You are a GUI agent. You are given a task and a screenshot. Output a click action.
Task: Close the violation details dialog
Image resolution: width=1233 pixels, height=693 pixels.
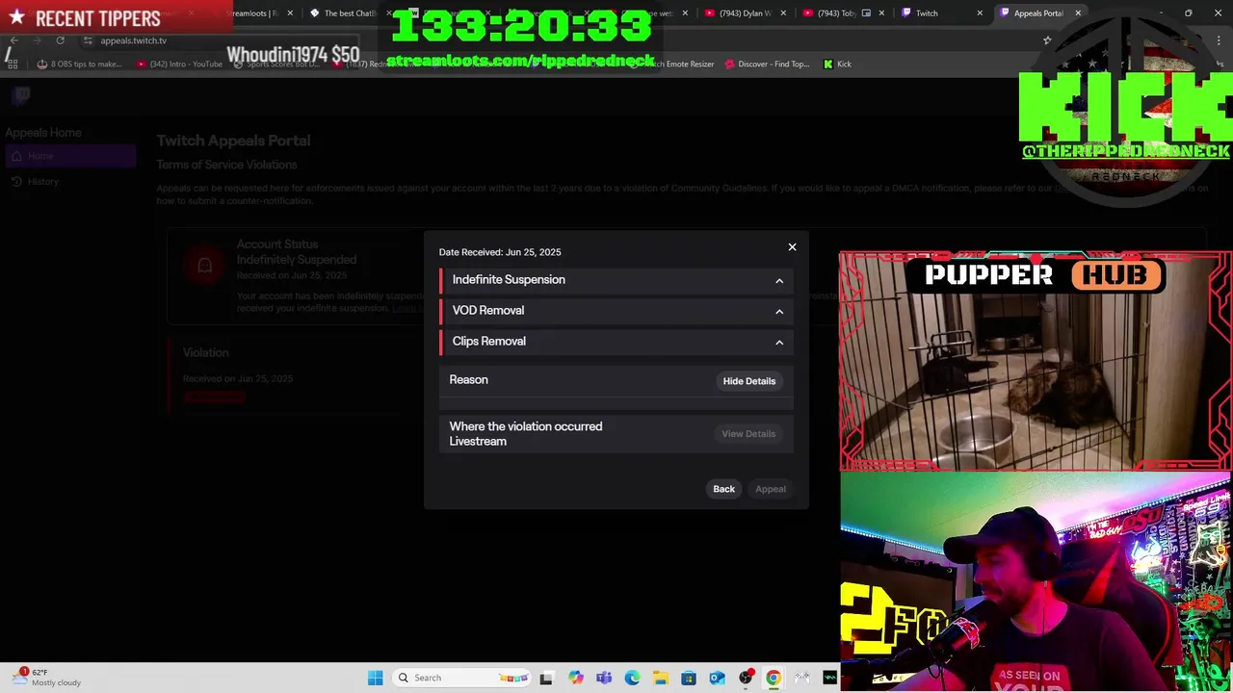(792, 247)
